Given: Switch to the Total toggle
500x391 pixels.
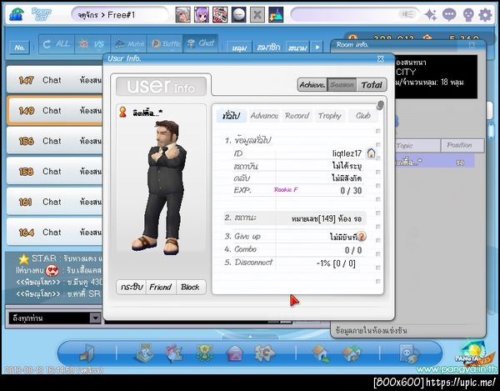Looking at the screenshot, I should coord(372,85).
